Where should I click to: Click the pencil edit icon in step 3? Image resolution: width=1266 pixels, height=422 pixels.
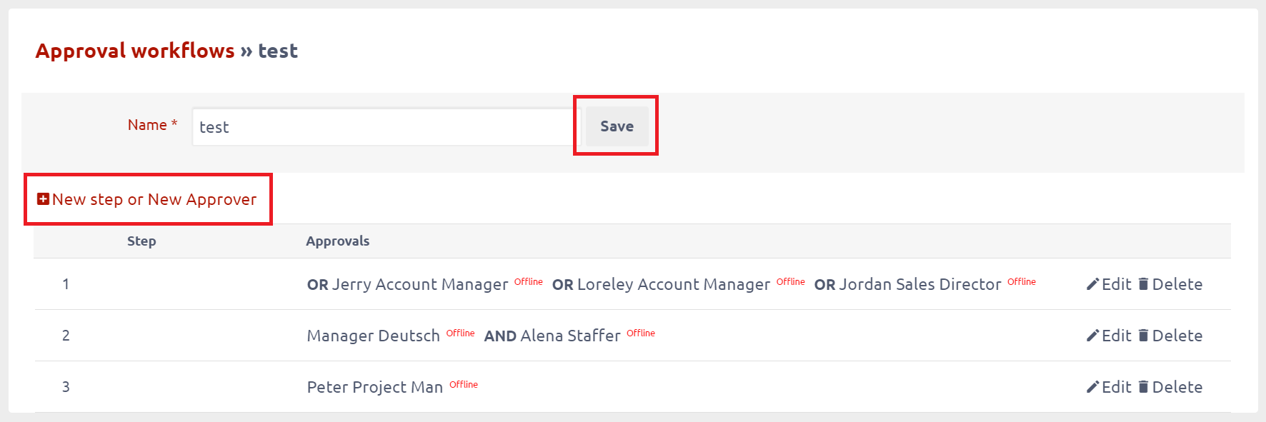point(1092,387)
